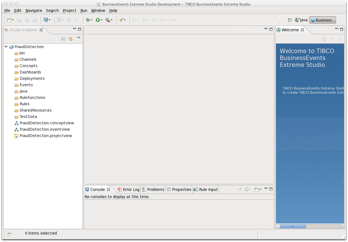This screenshot has height=242, width=348.
Task: Click the Welcome view horizontal scrollbar thumb
Action: [x=293, y=227]
